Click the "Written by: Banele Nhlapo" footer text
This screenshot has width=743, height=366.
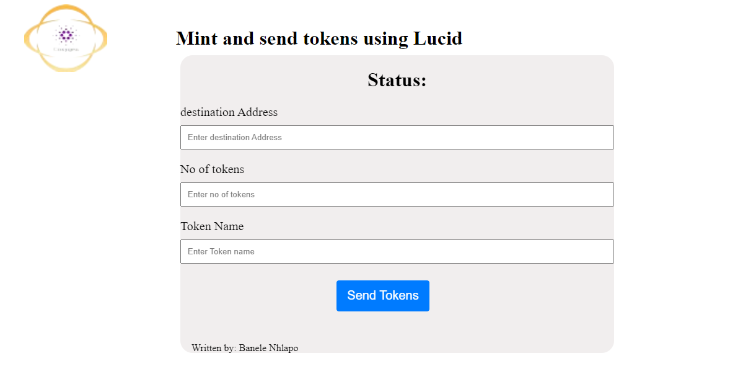(245, 348)
